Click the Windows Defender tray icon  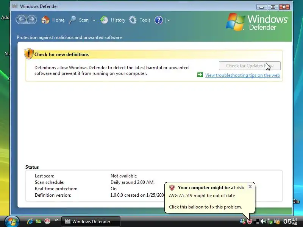(x=277, y=221)
